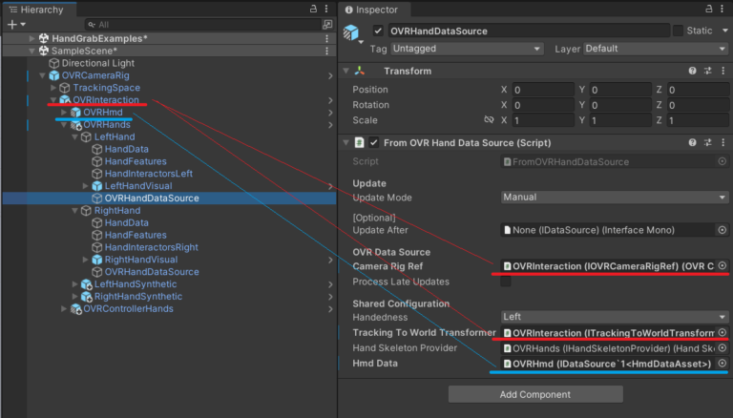Expand the HandGrabExamples scene in hierarchy
The image size is (733, 418).
coord(31,38)
